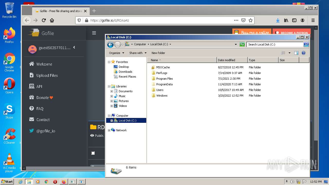The width and height of the screenshot is (329, 185).
Task: Switch to the Gofile browser tab
Action: tap(61, 11)
